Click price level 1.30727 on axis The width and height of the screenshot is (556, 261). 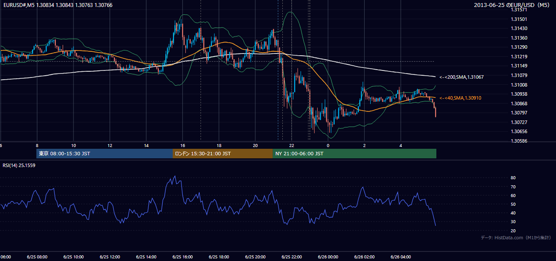(x=519, y=122)
